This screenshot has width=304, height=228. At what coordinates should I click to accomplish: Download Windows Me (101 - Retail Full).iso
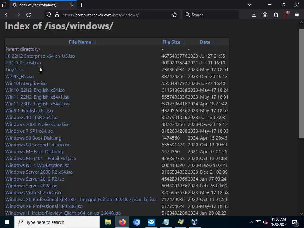41,159
